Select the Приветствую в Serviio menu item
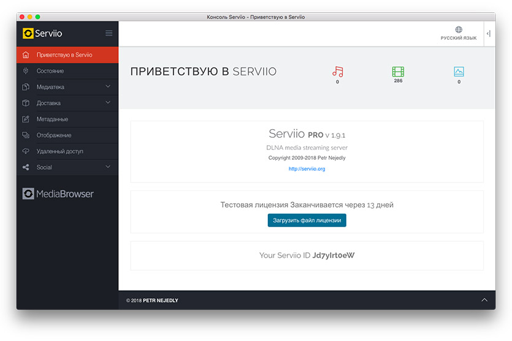 point(67,54)
